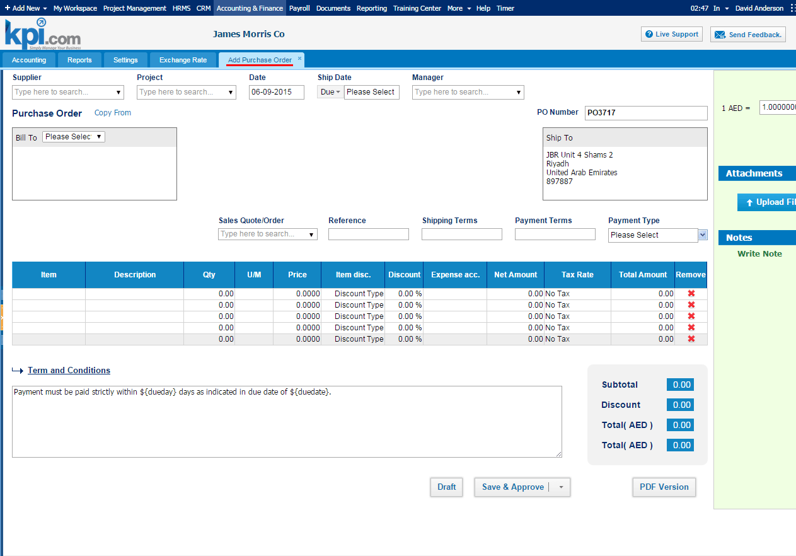Close the Add Purchase Order tab

pyautogui.click(x=299, y=59)
